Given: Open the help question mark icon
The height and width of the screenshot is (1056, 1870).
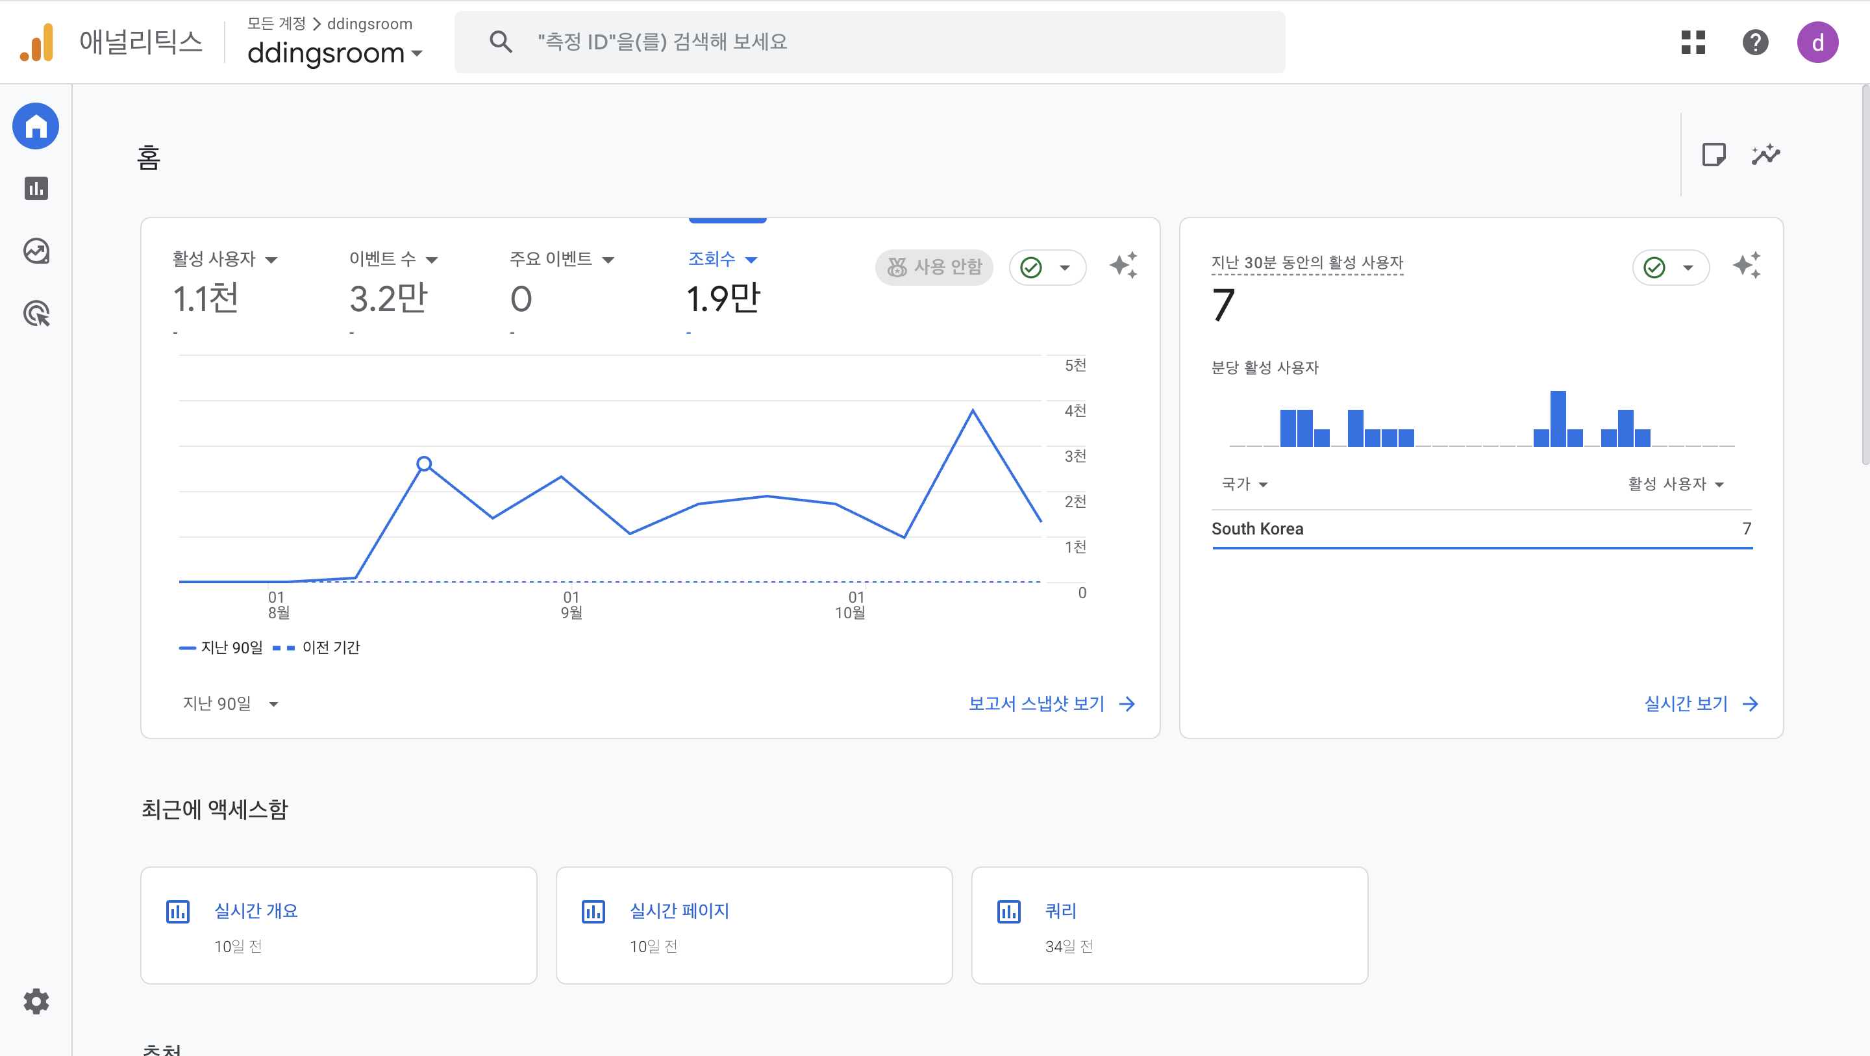Looking at the screenshot, I should tap(1754, 42).
